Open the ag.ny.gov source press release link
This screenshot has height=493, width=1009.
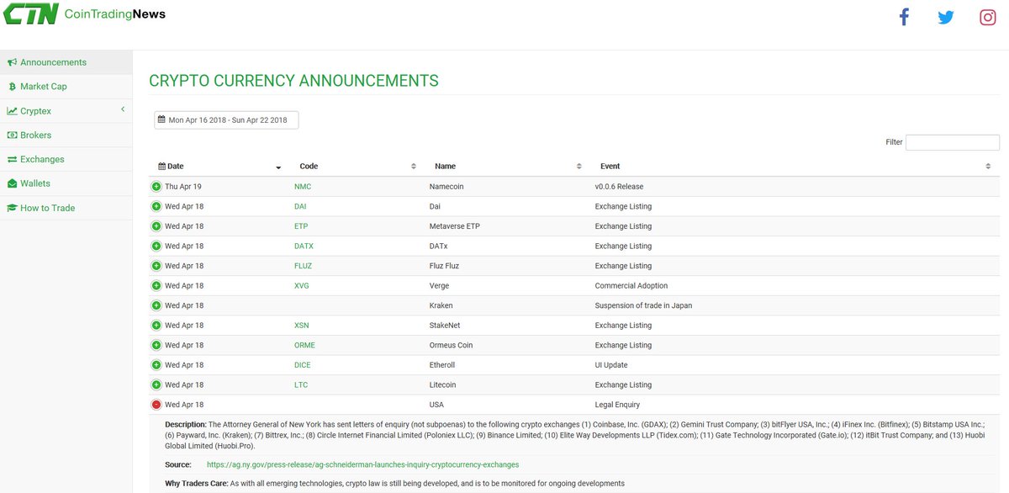tap(362, 464)
